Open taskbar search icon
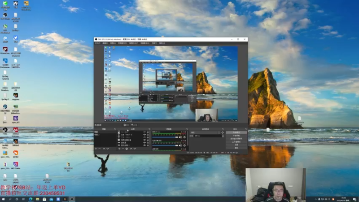 (10, 199)
